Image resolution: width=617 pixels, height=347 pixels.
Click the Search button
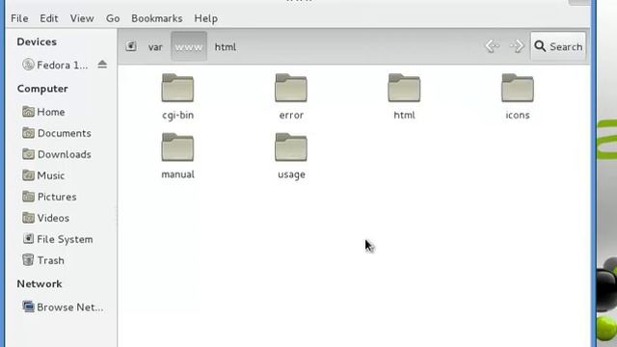[x=558, y=46]
